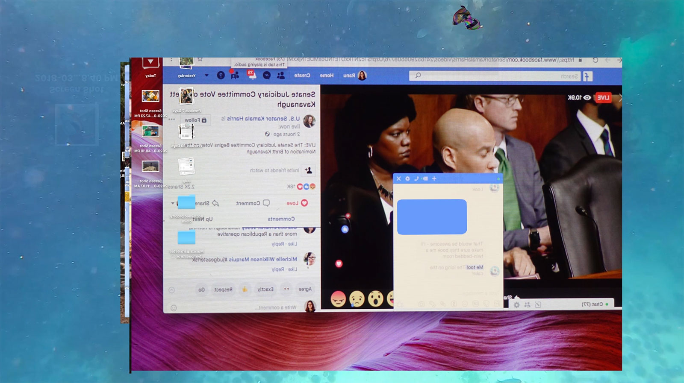Open the Ranu profile avatar
Viewport: 684px width, 383px height.
pos(362,76)
